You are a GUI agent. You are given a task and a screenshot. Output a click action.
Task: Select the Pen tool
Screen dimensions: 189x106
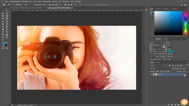(x=7, y=29)
